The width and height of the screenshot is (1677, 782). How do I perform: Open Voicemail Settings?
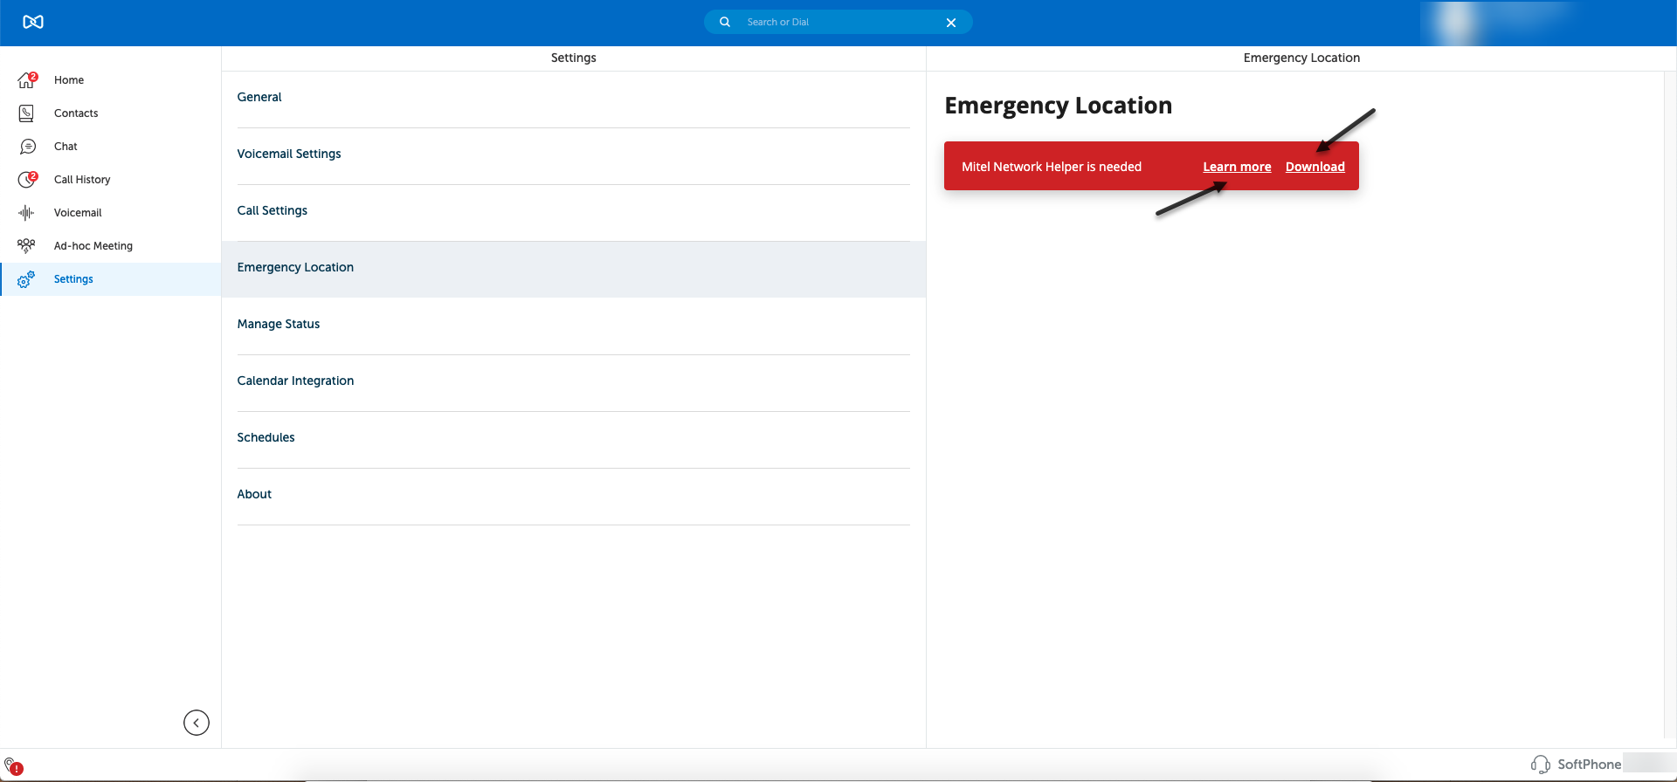click(x=289, y=154)
